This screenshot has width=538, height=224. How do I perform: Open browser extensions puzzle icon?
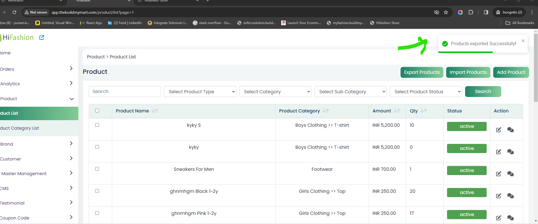[471, 12]
